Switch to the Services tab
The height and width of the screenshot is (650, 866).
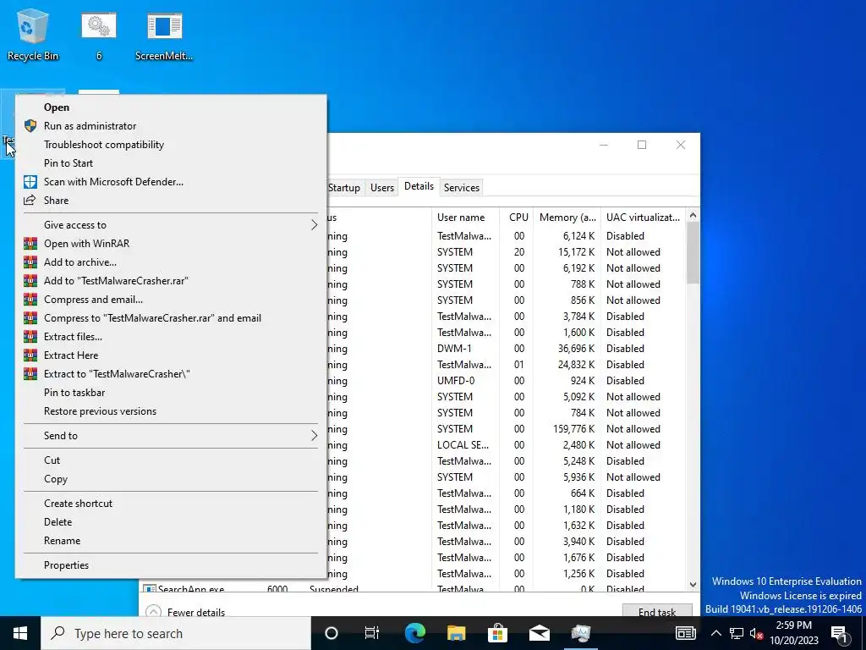[x=462, y=188]
